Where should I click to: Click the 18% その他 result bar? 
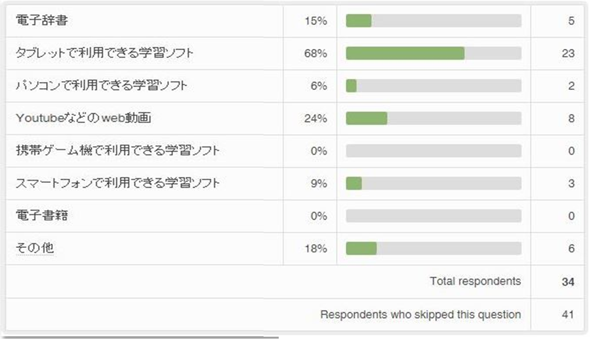(x=433, y=248)
